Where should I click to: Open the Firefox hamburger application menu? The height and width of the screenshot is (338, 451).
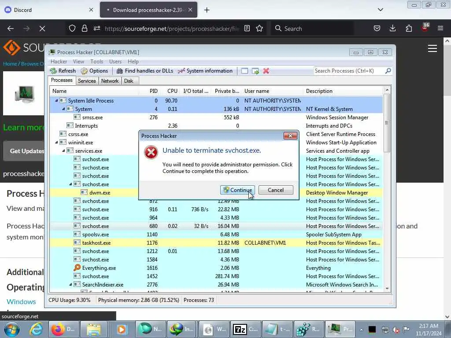pyautogui.click(x=440, y=28)
